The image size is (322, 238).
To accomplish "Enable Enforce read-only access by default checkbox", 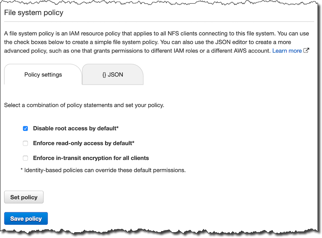I will coord(25,143).
